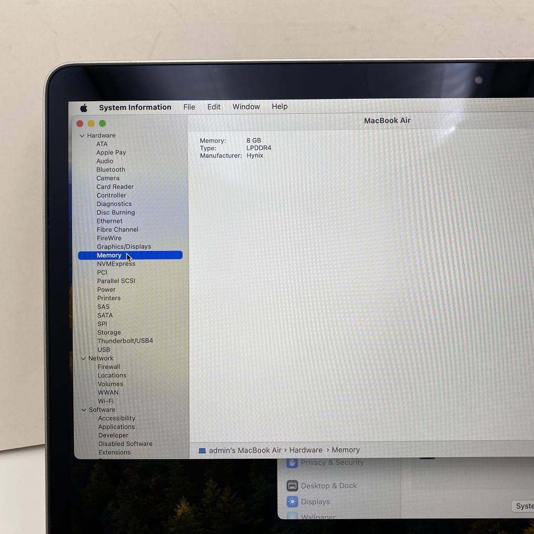Select Volumes under Network
Image resolution: width=534 pixels, height=534 pixels.
coord(110,384)
